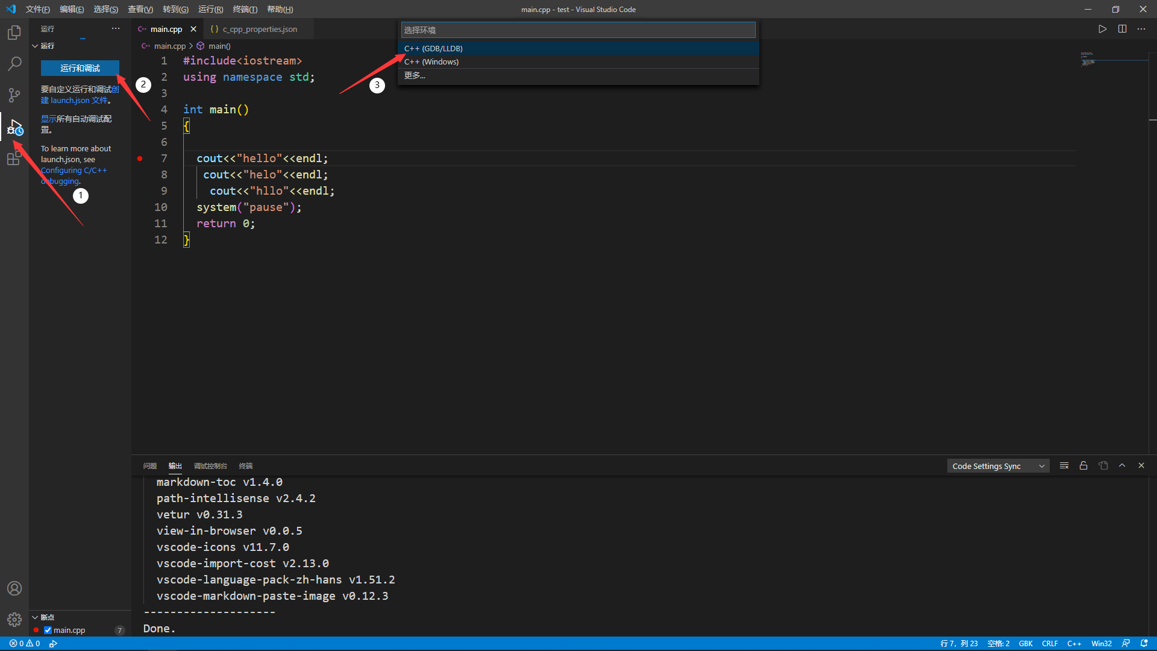Viewport: 1157px width, 651px height.
Task: Click the run file play icon in editor title
Action: tap(1102, 29)
